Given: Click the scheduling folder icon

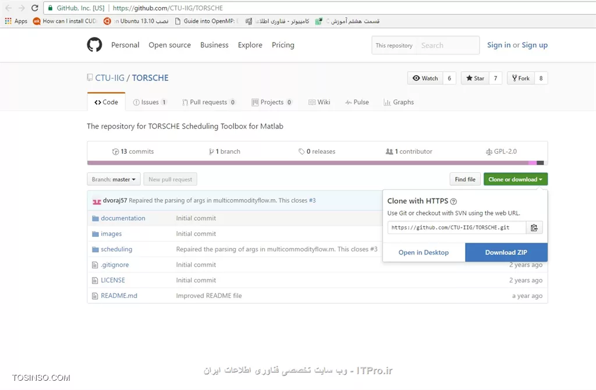Looking at the screenshot, I should pos(95,249).
